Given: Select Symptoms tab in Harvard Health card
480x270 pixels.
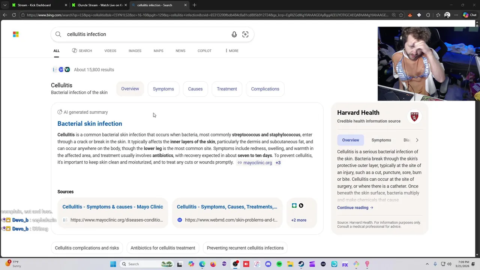Looking at the screenshot, I should (381, 140).
